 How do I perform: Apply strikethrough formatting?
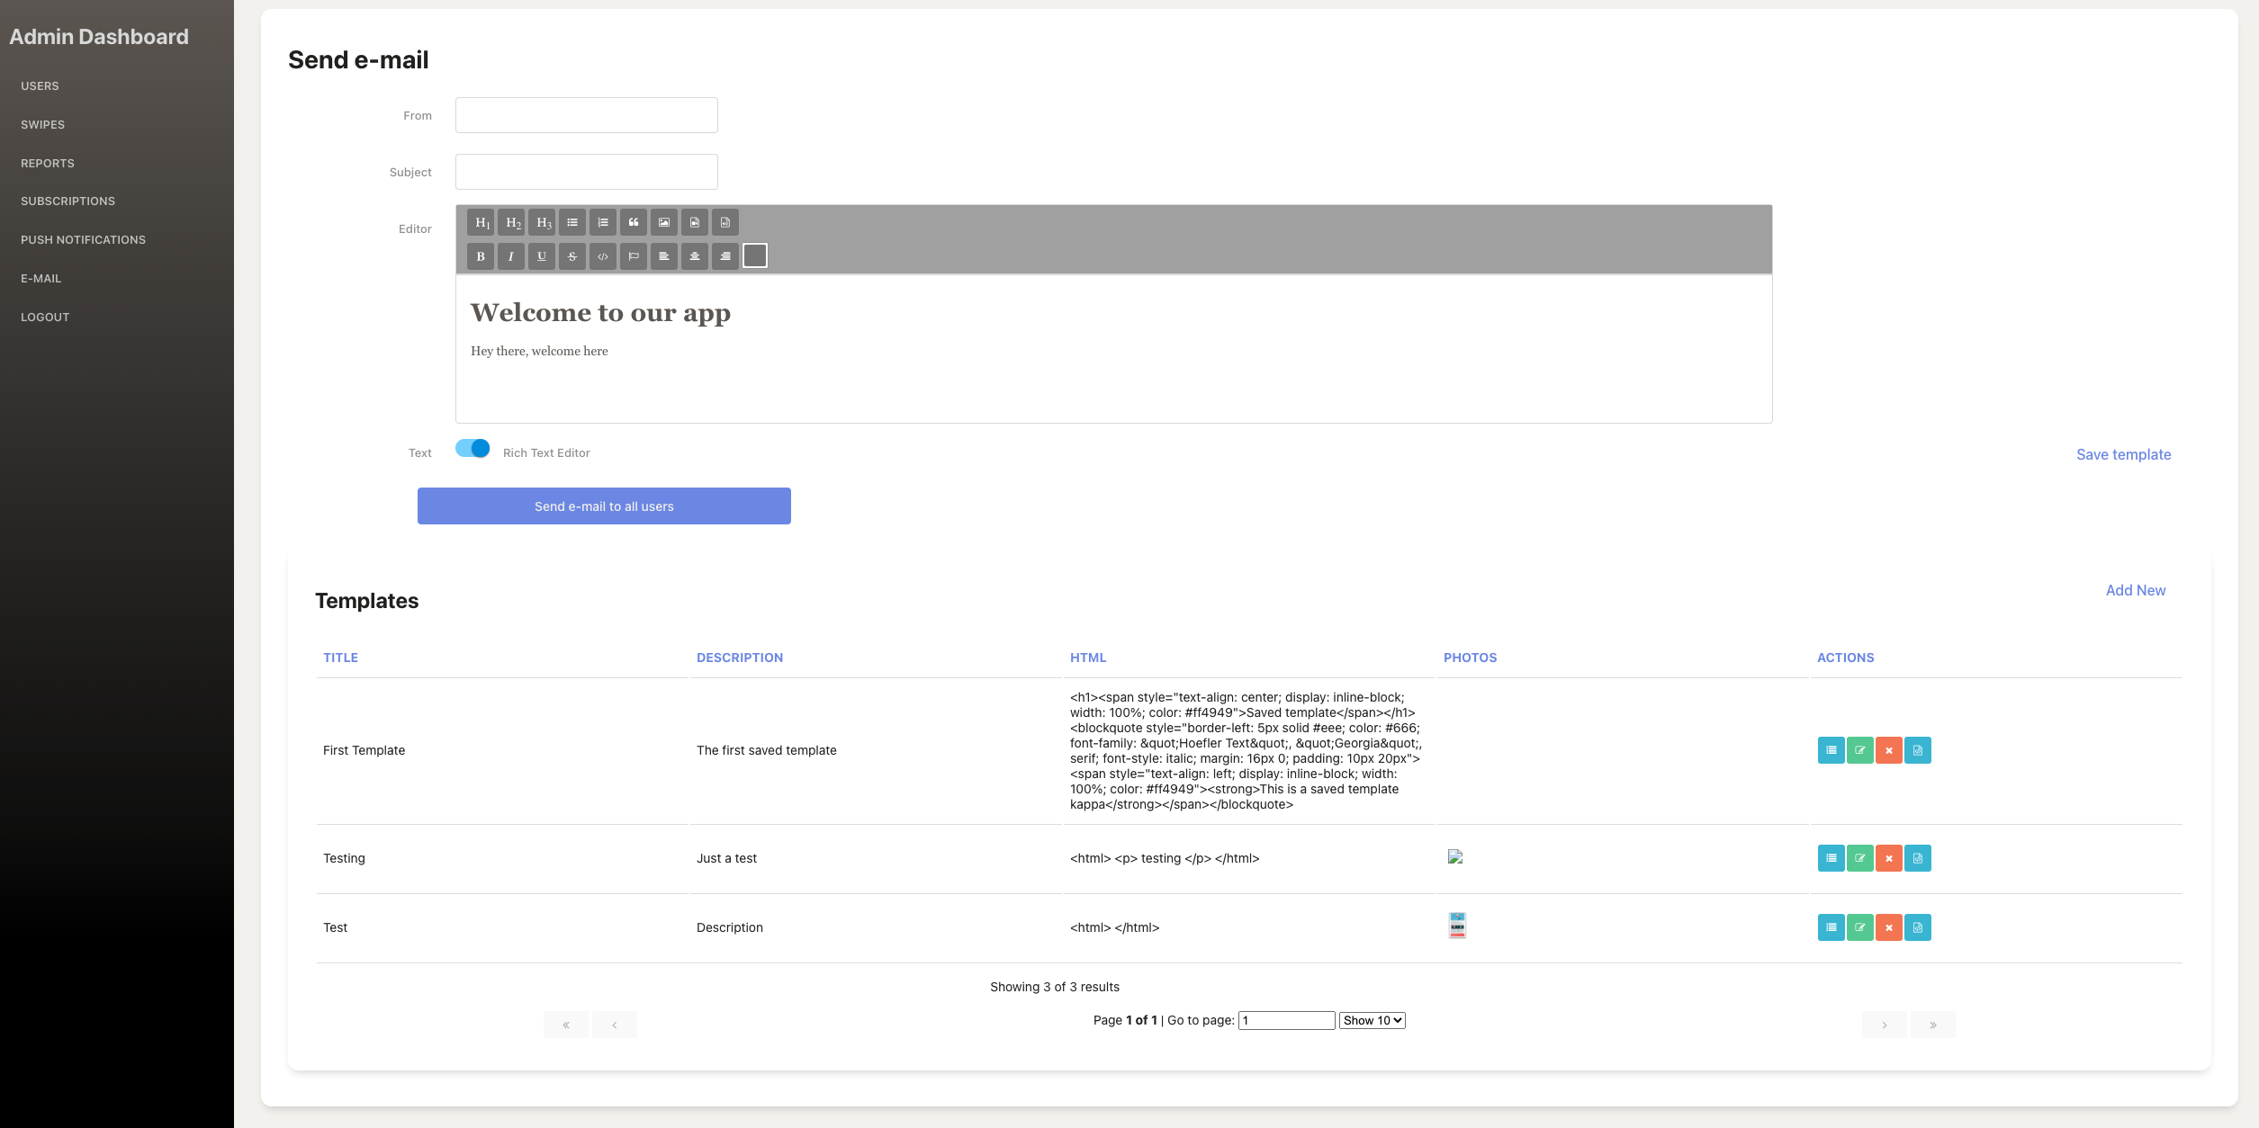pos(572,256)
